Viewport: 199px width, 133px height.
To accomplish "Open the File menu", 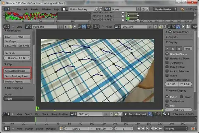I will pyautogui.click(x=19, y=9).
